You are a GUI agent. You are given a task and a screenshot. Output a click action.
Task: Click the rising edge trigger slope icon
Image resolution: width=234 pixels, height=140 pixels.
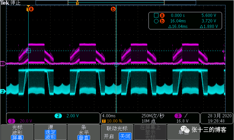(186, 116)
